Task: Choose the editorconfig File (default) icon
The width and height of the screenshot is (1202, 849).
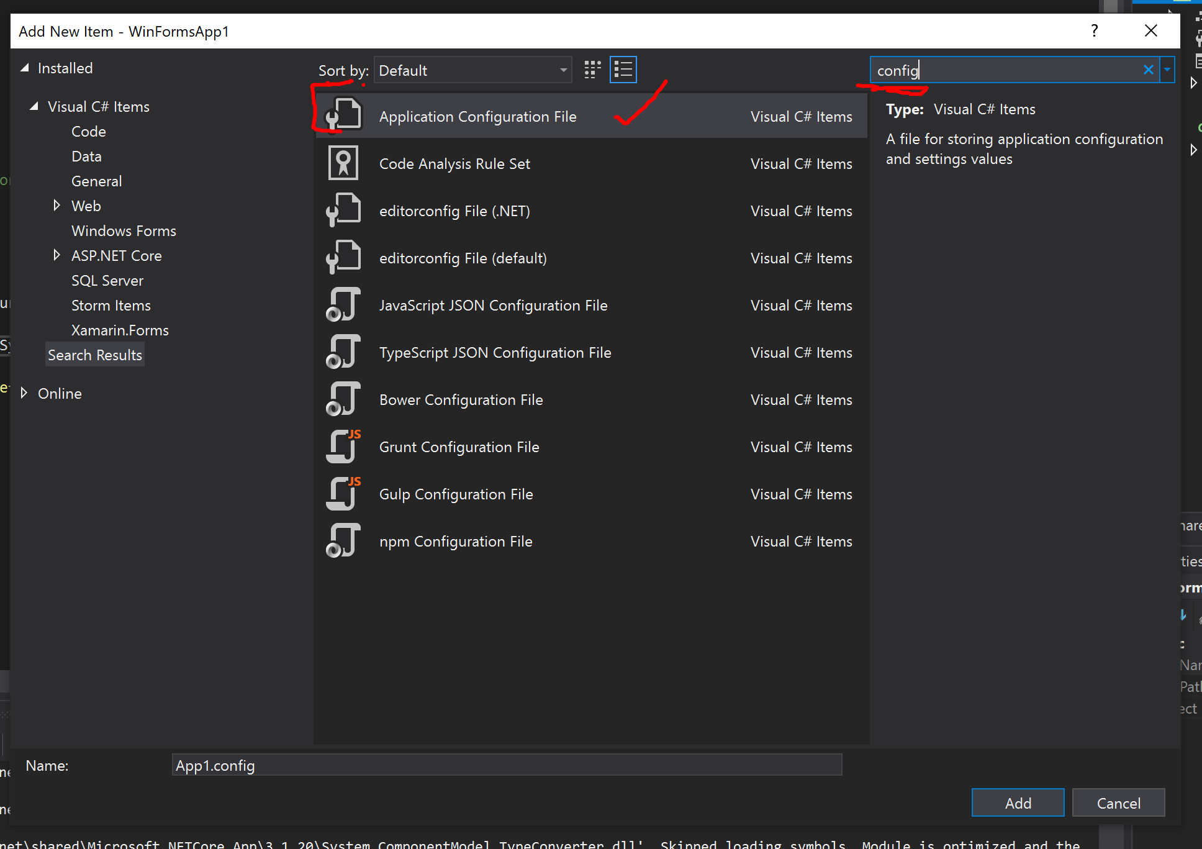Action: pyautogui.click(x=343, y=257)
